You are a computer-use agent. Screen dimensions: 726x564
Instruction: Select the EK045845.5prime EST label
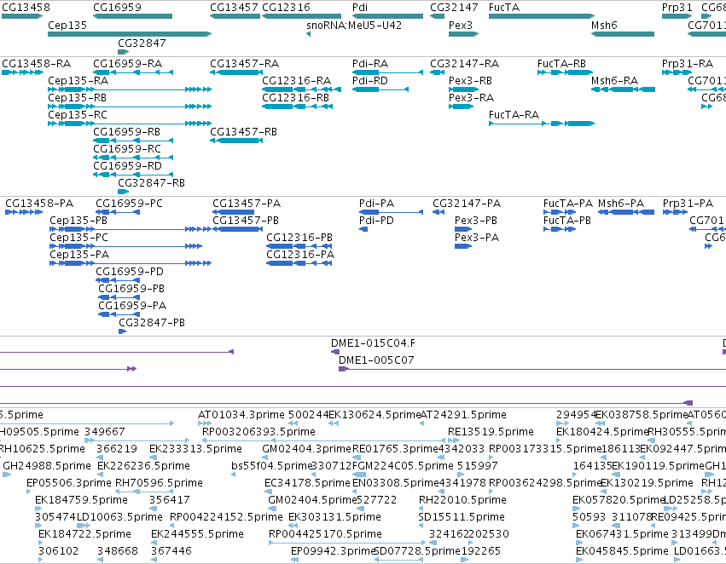(x=622, y=551)
